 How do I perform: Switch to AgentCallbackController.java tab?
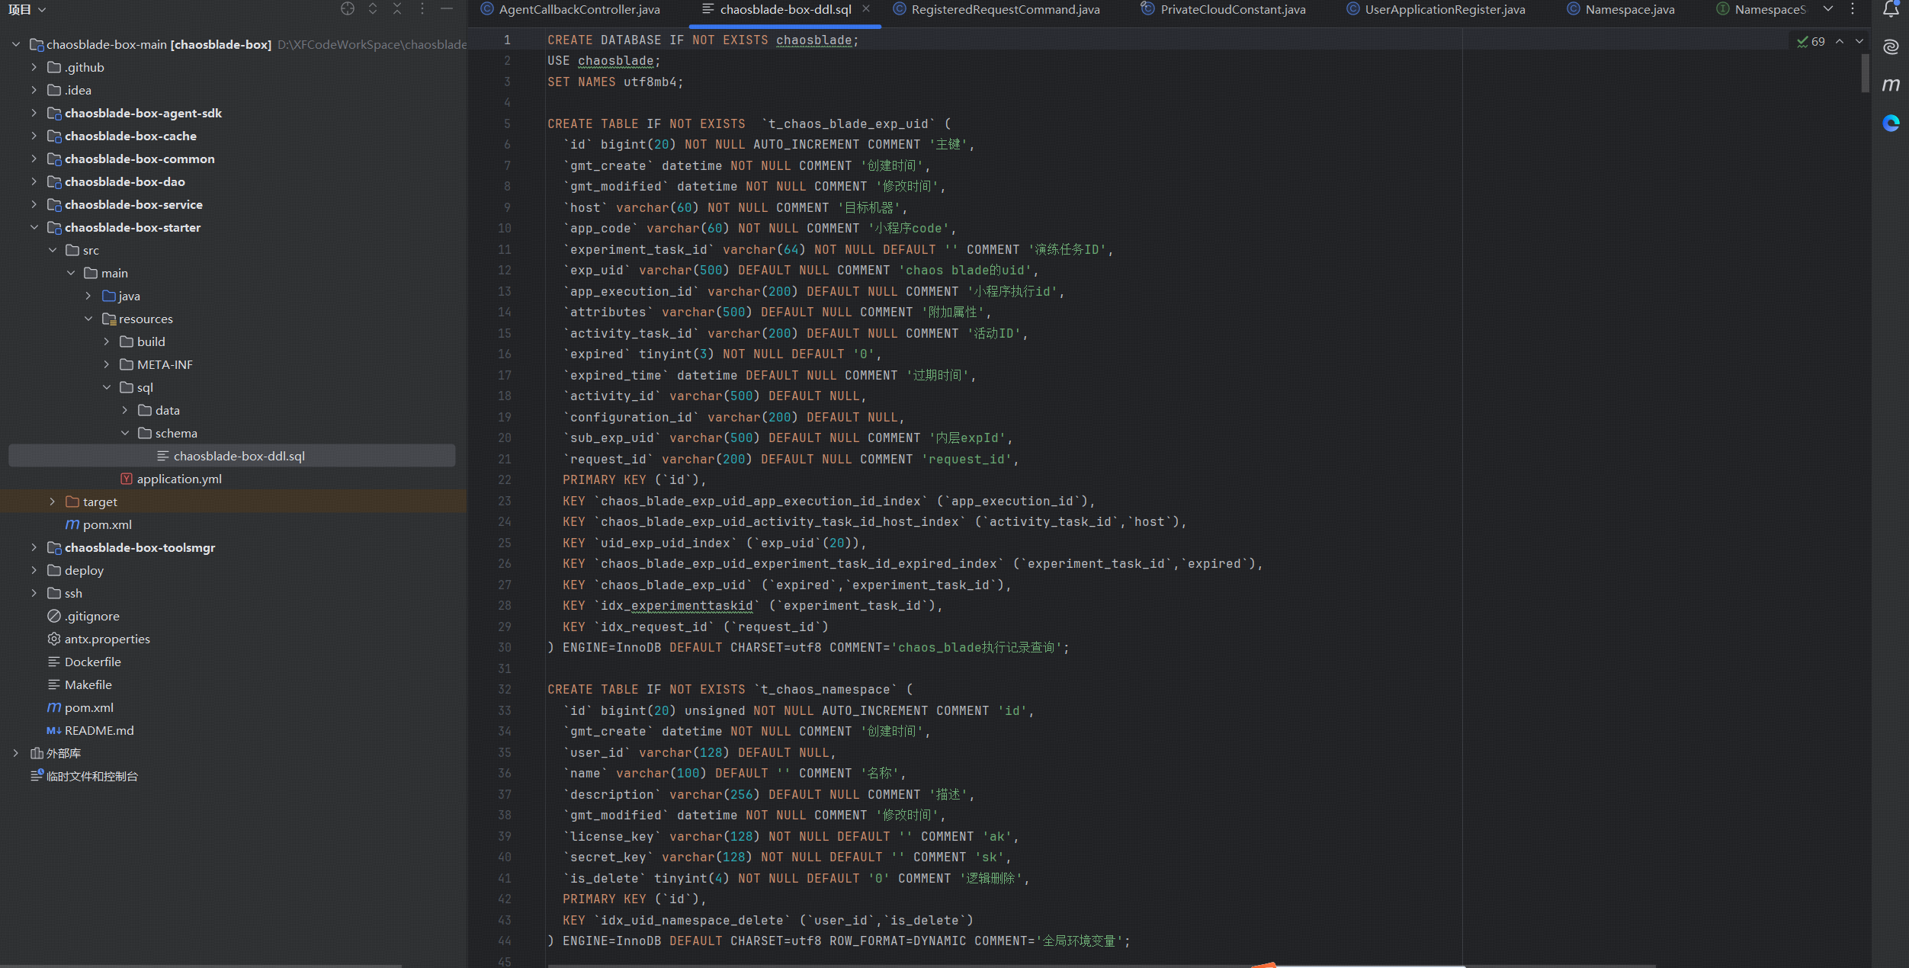(570, 9)
